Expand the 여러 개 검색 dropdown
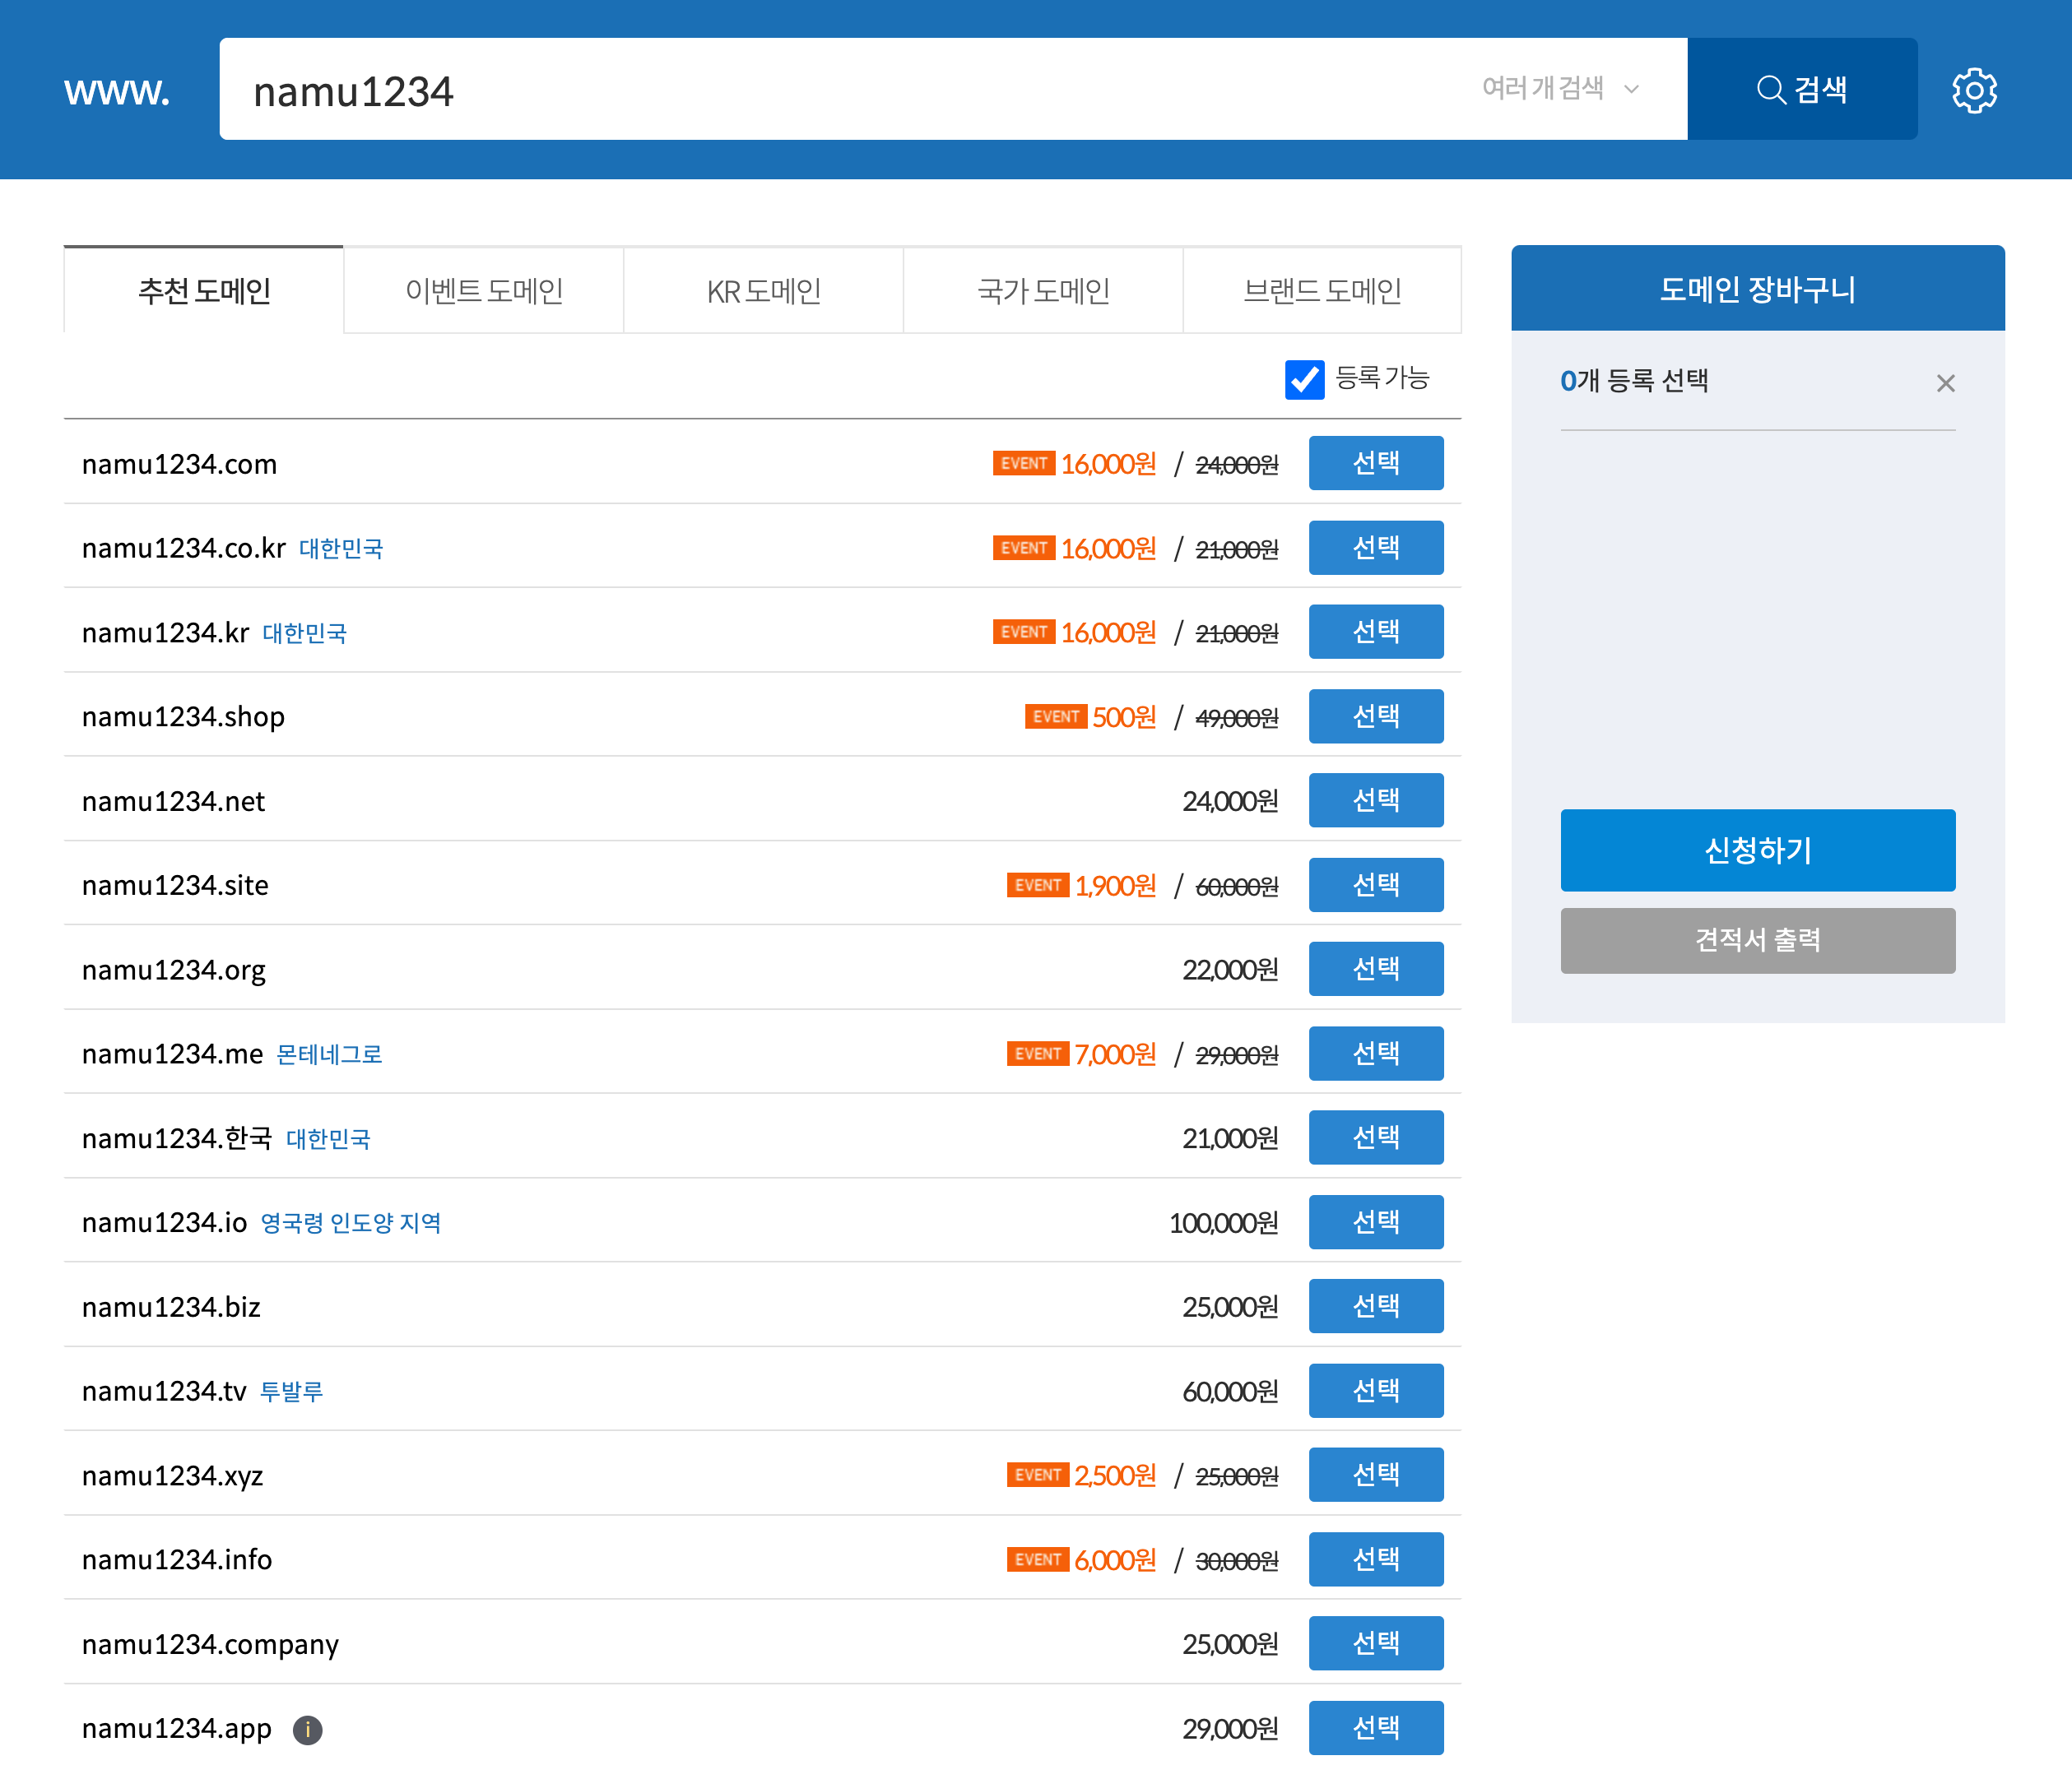 pyautogui.click(x=1560, y=89)
